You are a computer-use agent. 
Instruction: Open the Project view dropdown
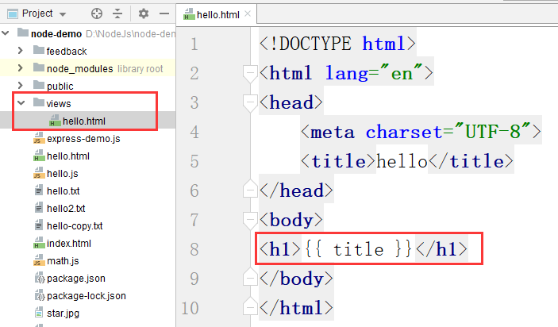(63, 14)
